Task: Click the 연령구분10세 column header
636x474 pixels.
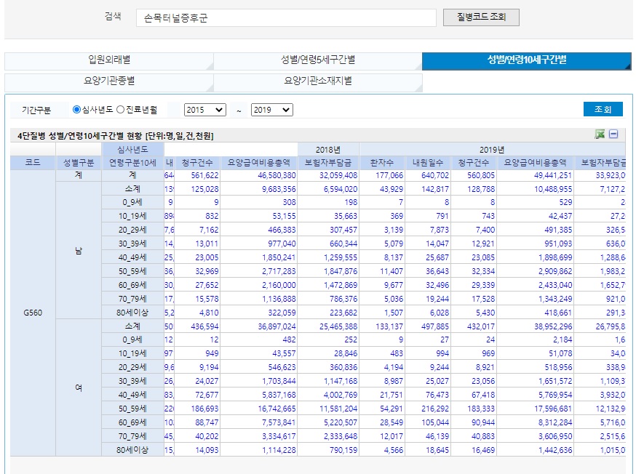Action: (x=133, y=163)
